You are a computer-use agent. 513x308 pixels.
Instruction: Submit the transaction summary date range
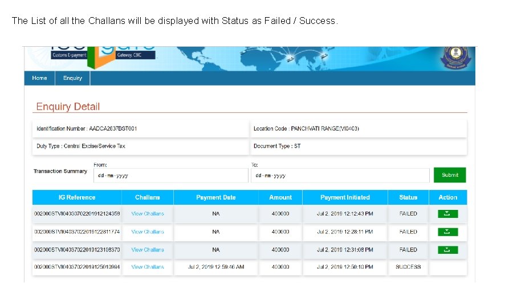(450, 175)
